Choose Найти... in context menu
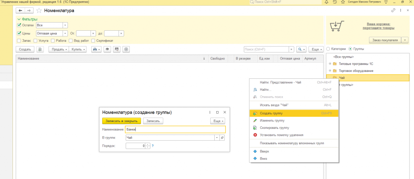This screenshot has height=179, width=414. pyautogui.click(x=294, y=90)
